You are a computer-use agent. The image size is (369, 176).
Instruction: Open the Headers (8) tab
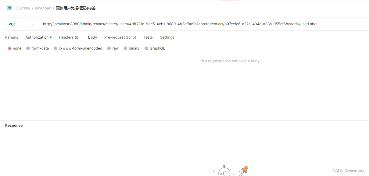coord(69,37)
